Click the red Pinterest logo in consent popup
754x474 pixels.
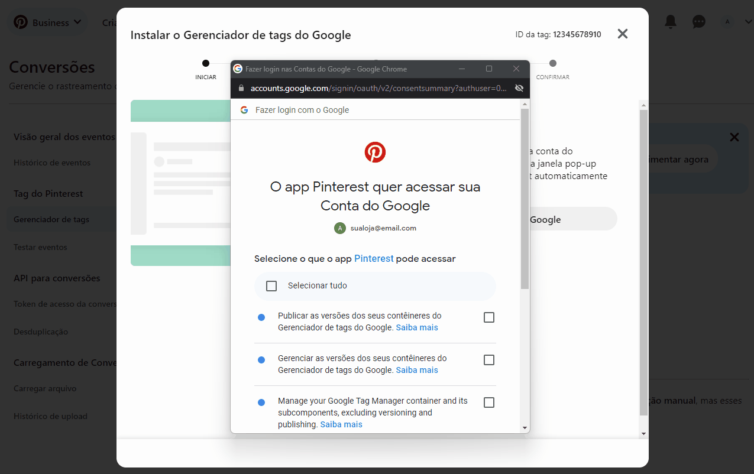tap(375, 152)
